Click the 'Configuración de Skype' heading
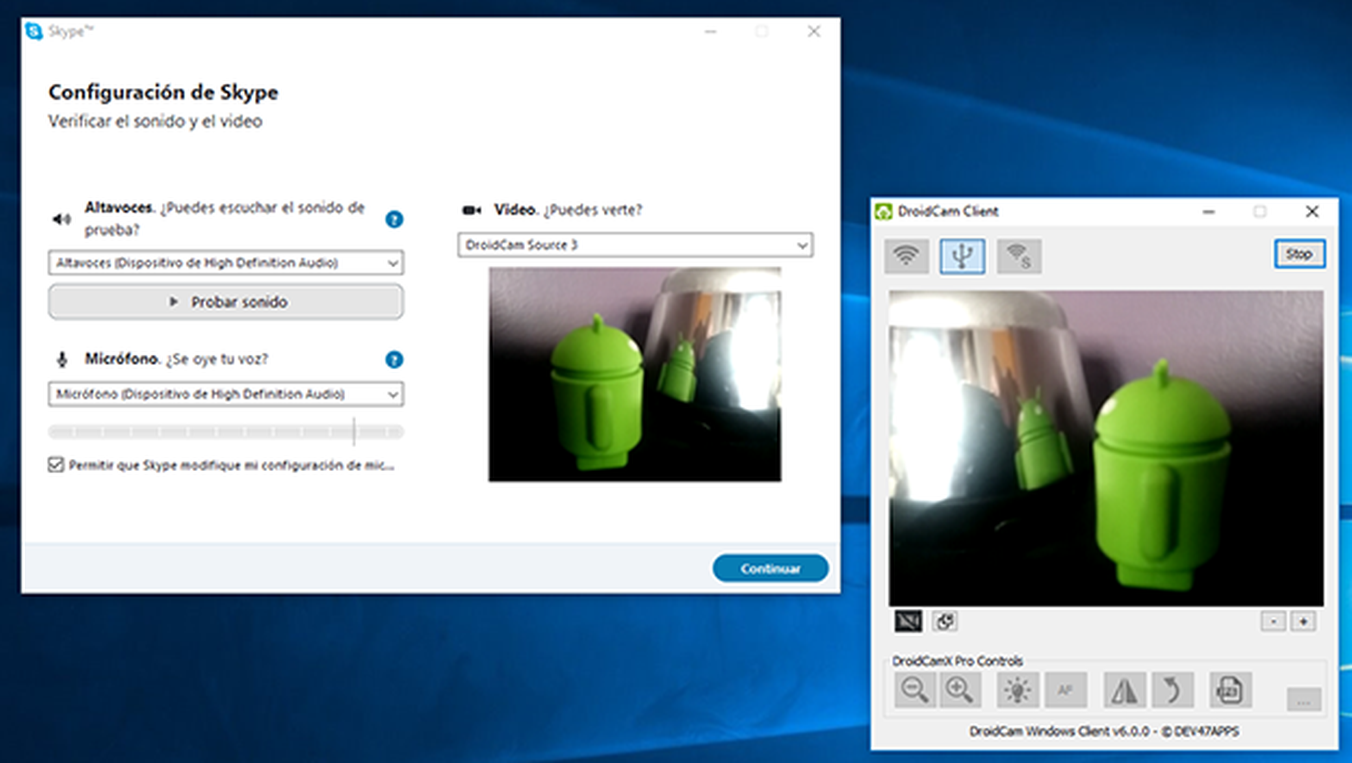Viewport: 1352px width, 763px height. point(163,92)
